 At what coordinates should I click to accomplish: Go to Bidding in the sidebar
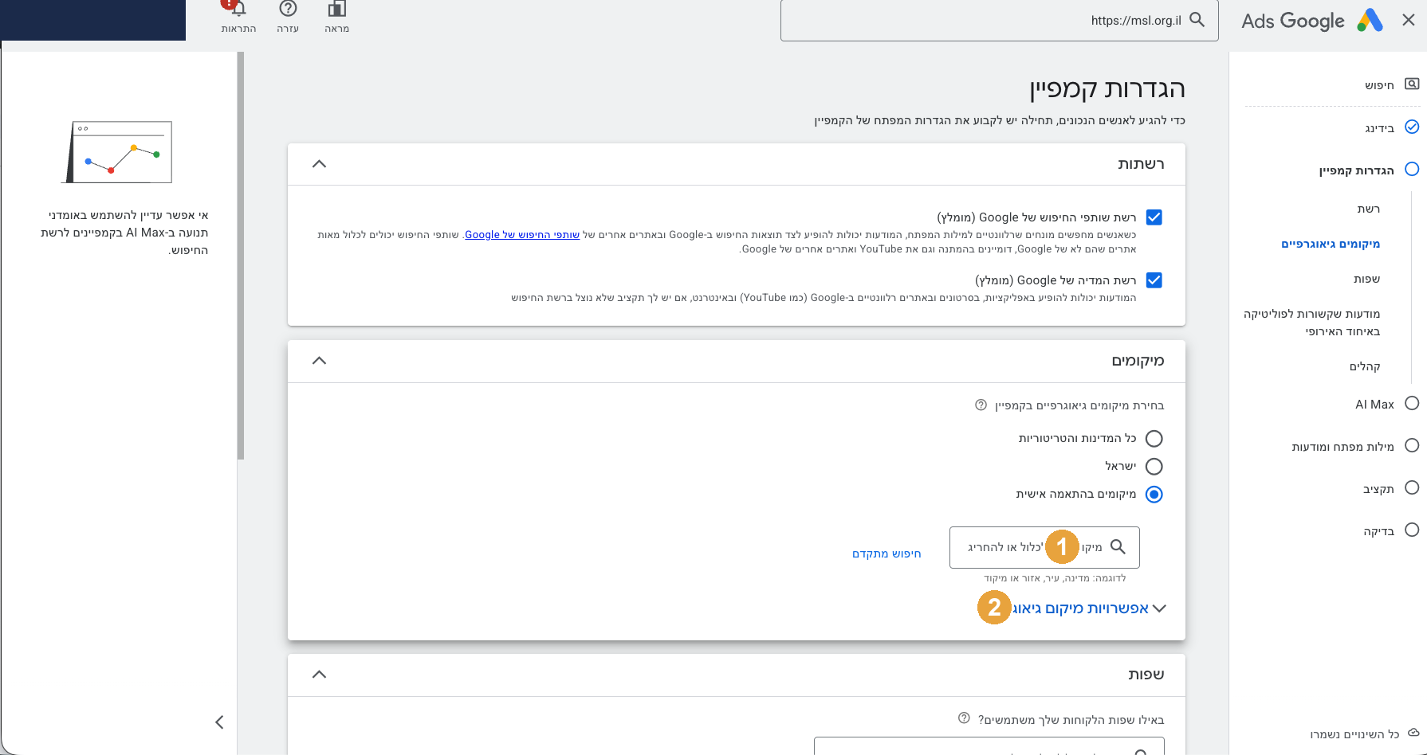tap(1379, 127)
